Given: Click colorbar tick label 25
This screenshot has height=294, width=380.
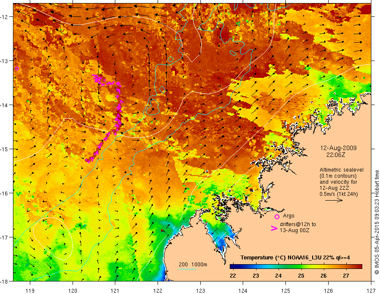Looking at the screenshot, I should pos(301,275).
